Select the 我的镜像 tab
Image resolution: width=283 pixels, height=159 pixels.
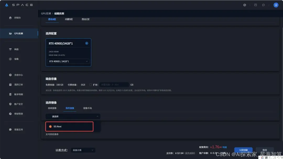tap(70, 108)
